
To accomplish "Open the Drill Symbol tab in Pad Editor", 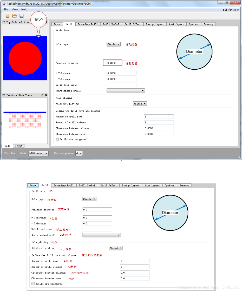I will 111,24.
